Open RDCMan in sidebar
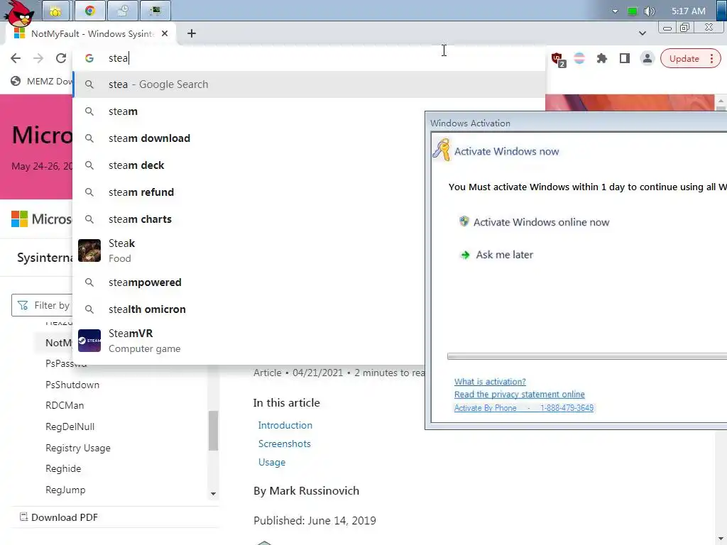 [65, 405]
